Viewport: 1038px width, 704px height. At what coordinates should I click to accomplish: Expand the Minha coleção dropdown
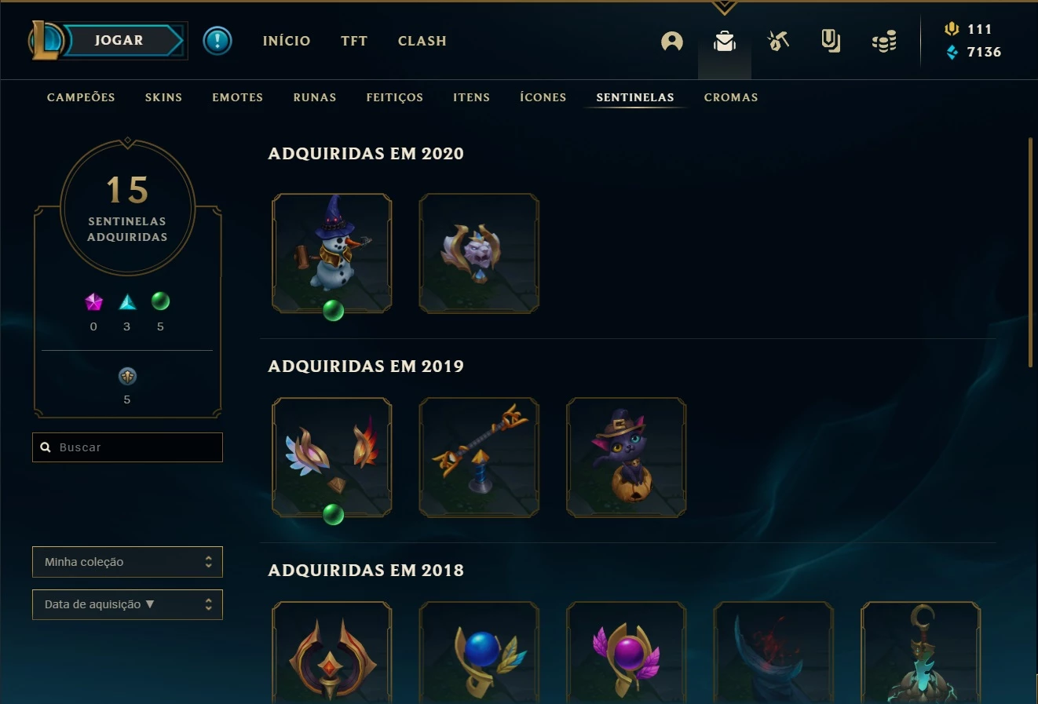click(x=127, y=562)
